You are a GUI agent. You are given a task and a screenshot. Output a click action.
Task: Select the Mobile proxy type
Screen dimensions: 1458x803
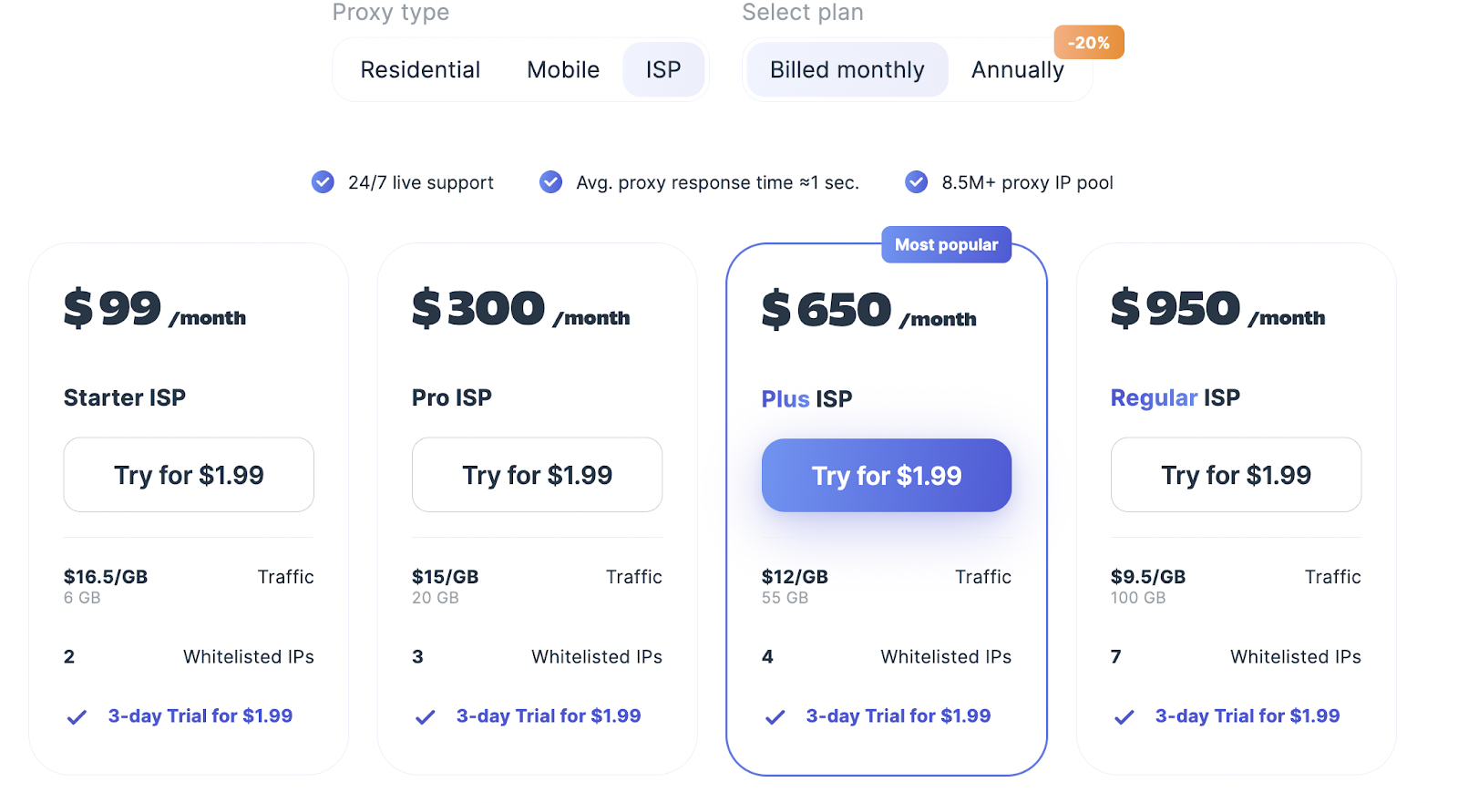pyautogui.click(x=563, y=70)
